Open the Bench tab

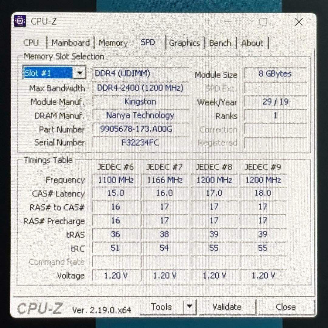click(x=220, y=43)
